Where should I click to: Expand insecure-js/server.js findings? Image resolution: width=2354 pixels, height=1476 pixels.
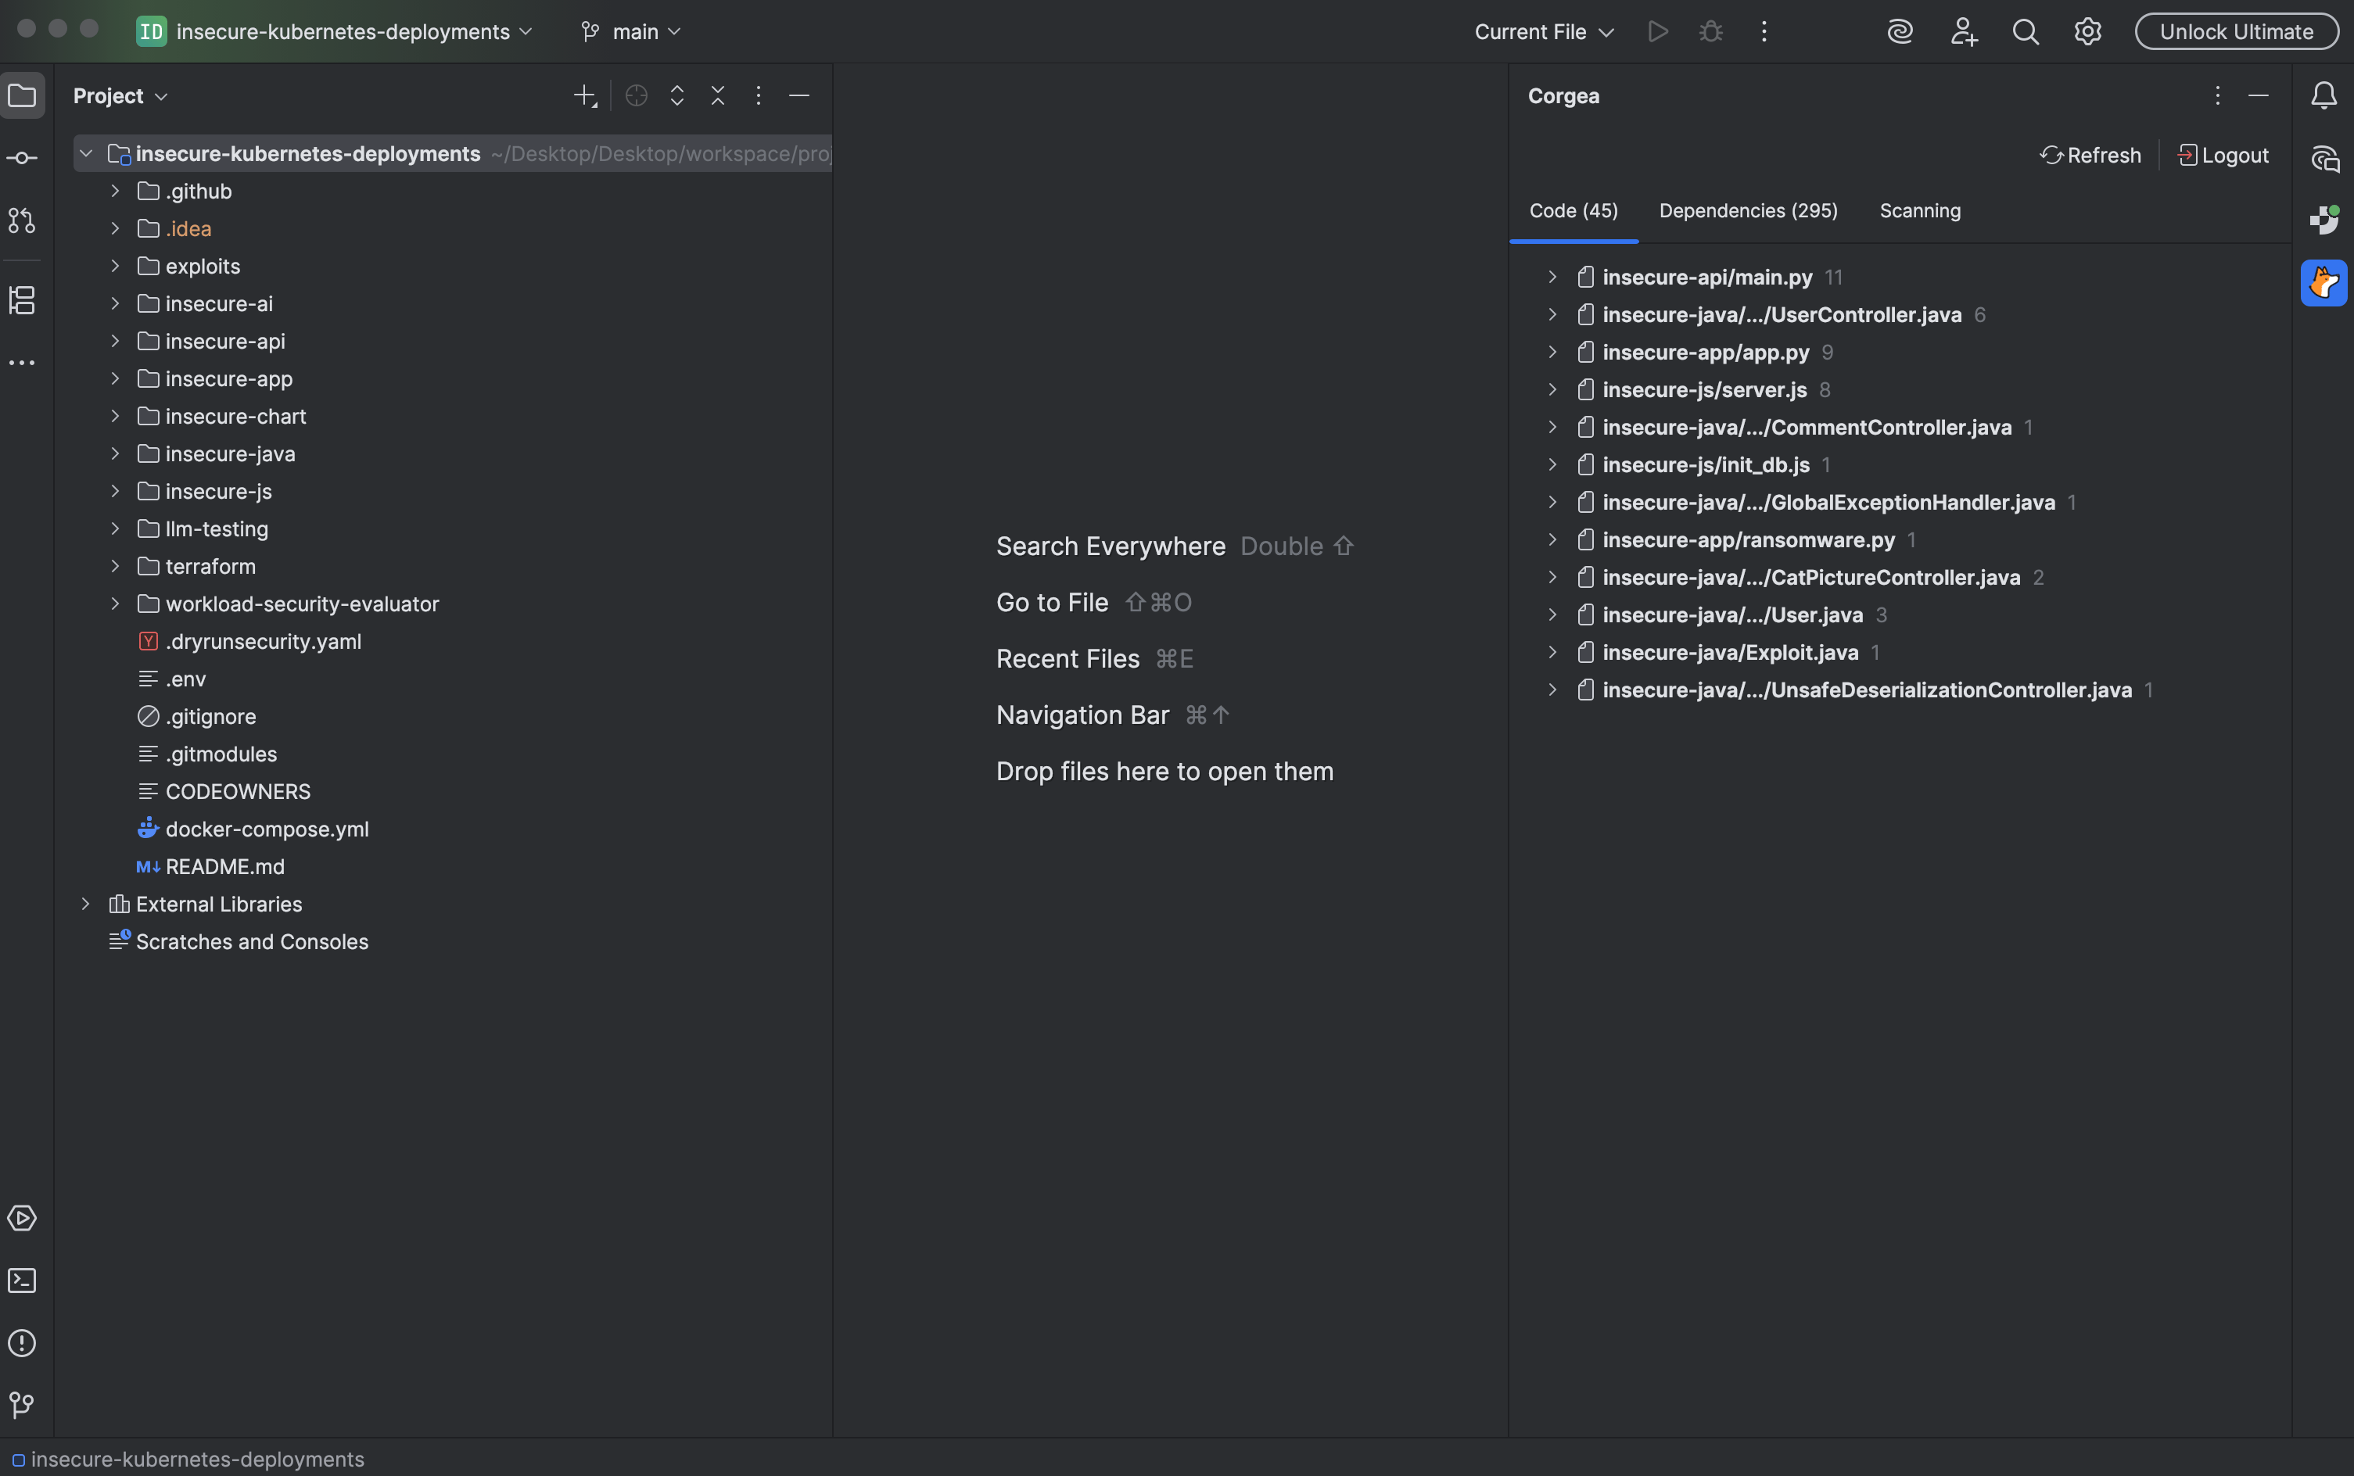(1552, 389)
